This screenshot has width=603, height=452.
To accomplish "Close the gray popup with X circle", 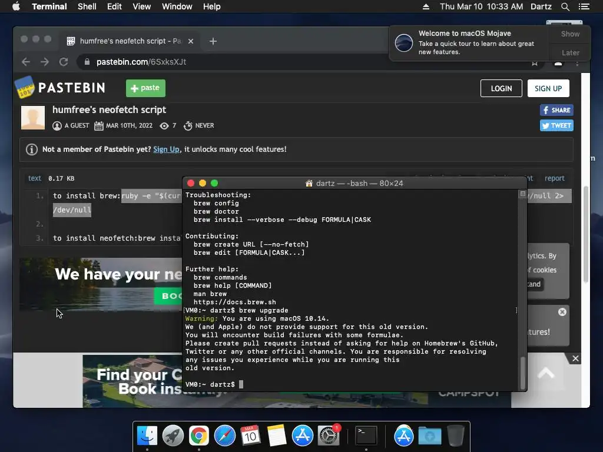I will click(562, 312).
